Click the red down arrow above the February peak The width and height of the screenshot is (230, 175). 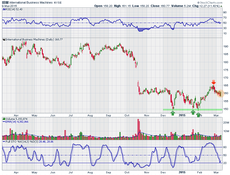pyautogui.click(x=214, y=82)
